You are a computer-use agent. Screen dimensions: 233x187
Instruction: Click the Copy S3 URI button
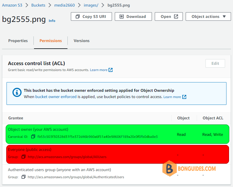pos(91,16)
